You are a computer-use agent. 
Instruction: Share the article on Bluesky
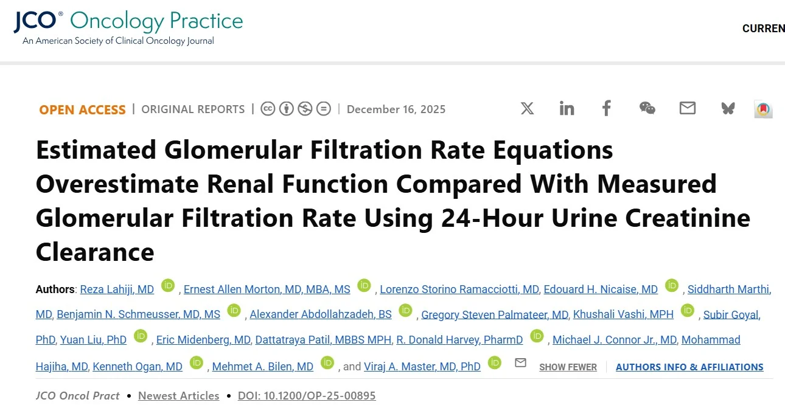click(728, 108)
